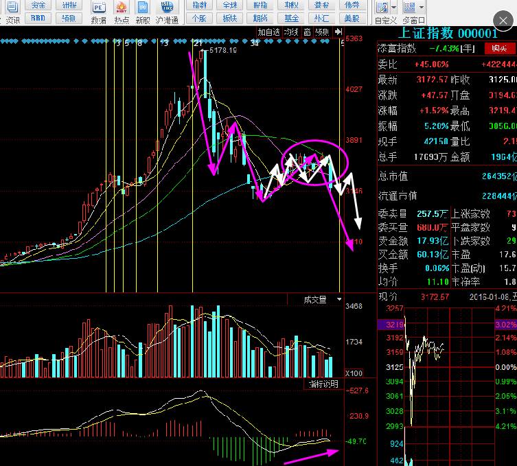Switch to the 板块 sector tab
Image resolution: width=517 pixels, height=466 pixels.
(229, 19)
